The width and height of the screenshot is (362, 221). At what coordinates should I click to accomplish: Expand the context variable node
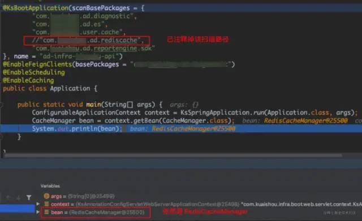click(x=38, y=204)
